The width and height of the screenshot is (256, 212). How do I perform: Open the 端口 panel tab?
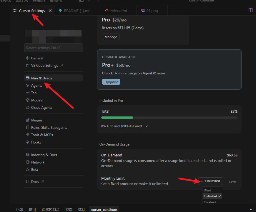point(82,209)
